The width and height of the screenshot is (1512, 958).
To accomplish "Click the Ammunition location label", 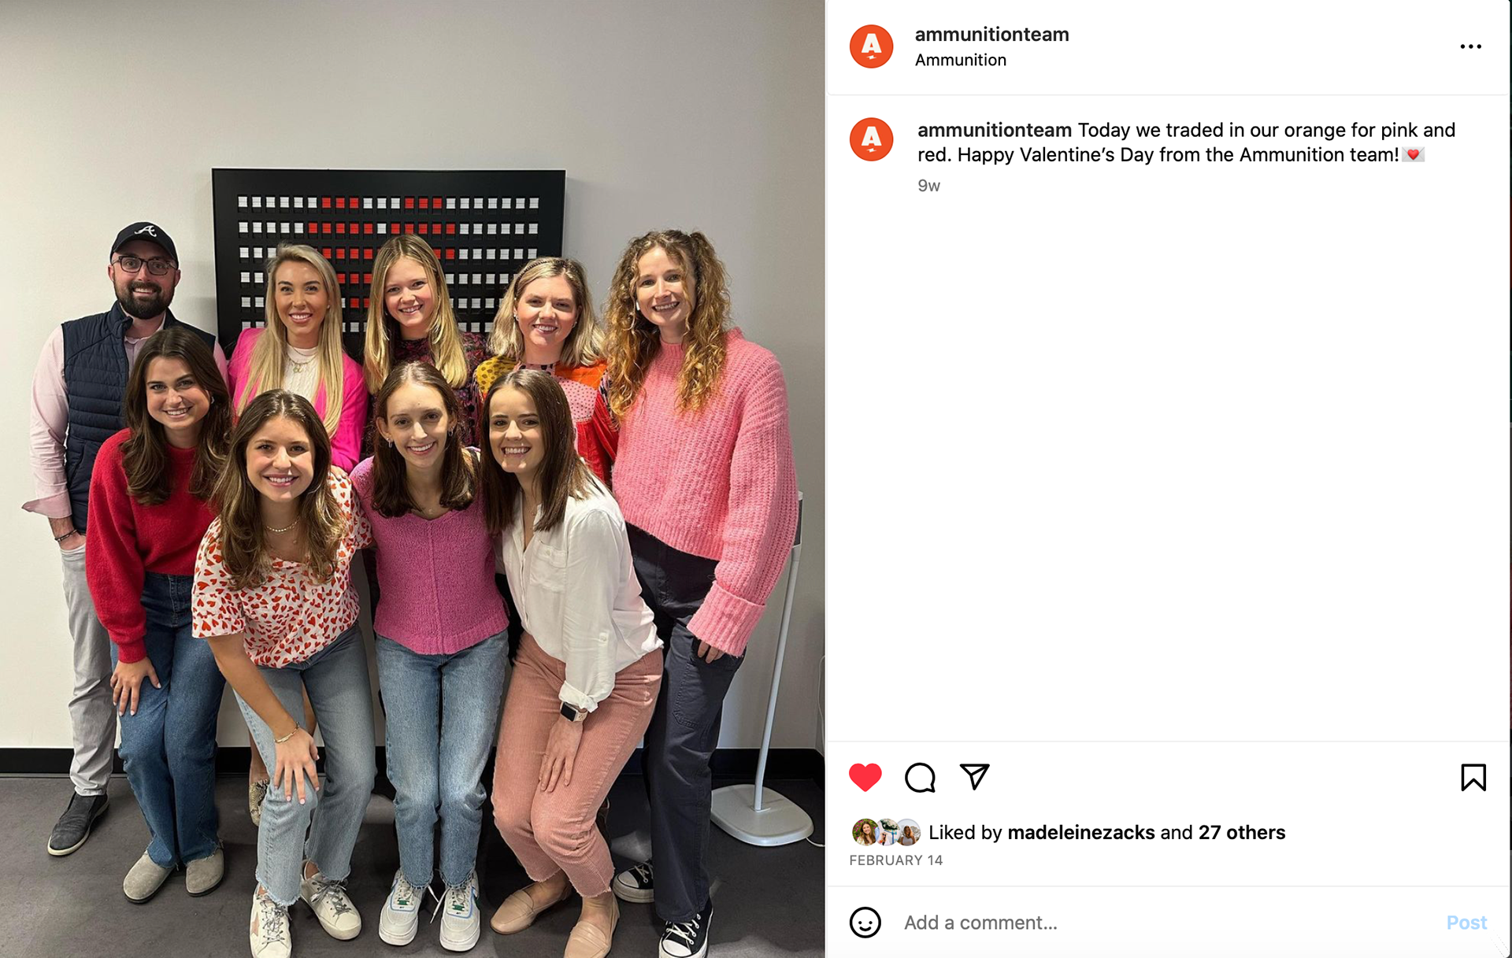I will [960, 60].
